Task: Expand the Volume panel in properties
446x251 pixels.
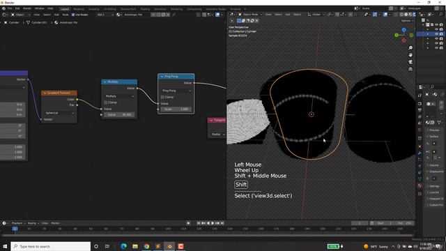Action: coord(433,165)
